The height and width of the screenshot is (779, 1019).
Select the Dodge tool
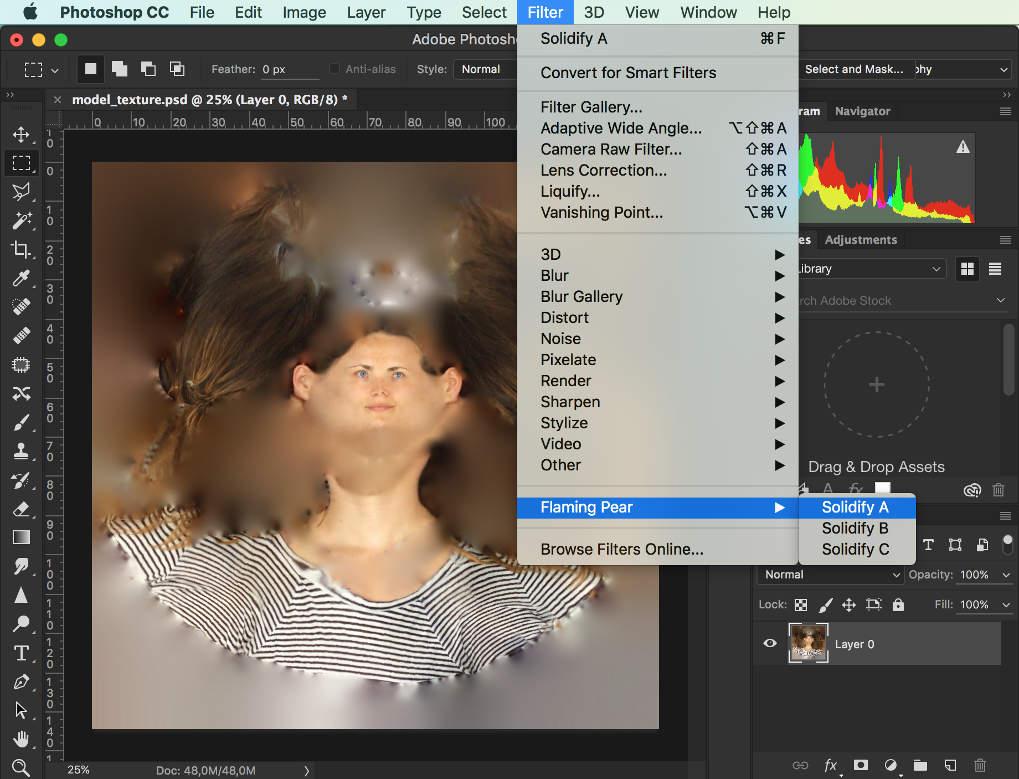[21, 624]
